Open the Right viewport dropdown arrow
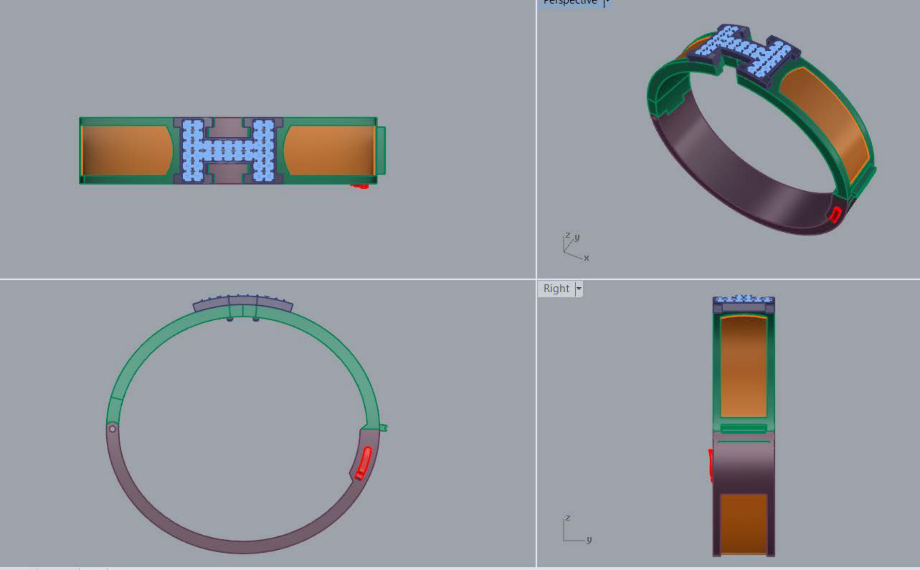The height and width of the screenshot is (570, 920). coord(579,288)
